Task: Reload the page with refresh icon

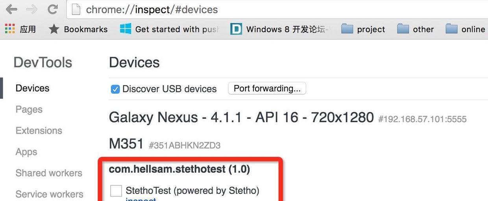Action: click(x=53, y=9)
